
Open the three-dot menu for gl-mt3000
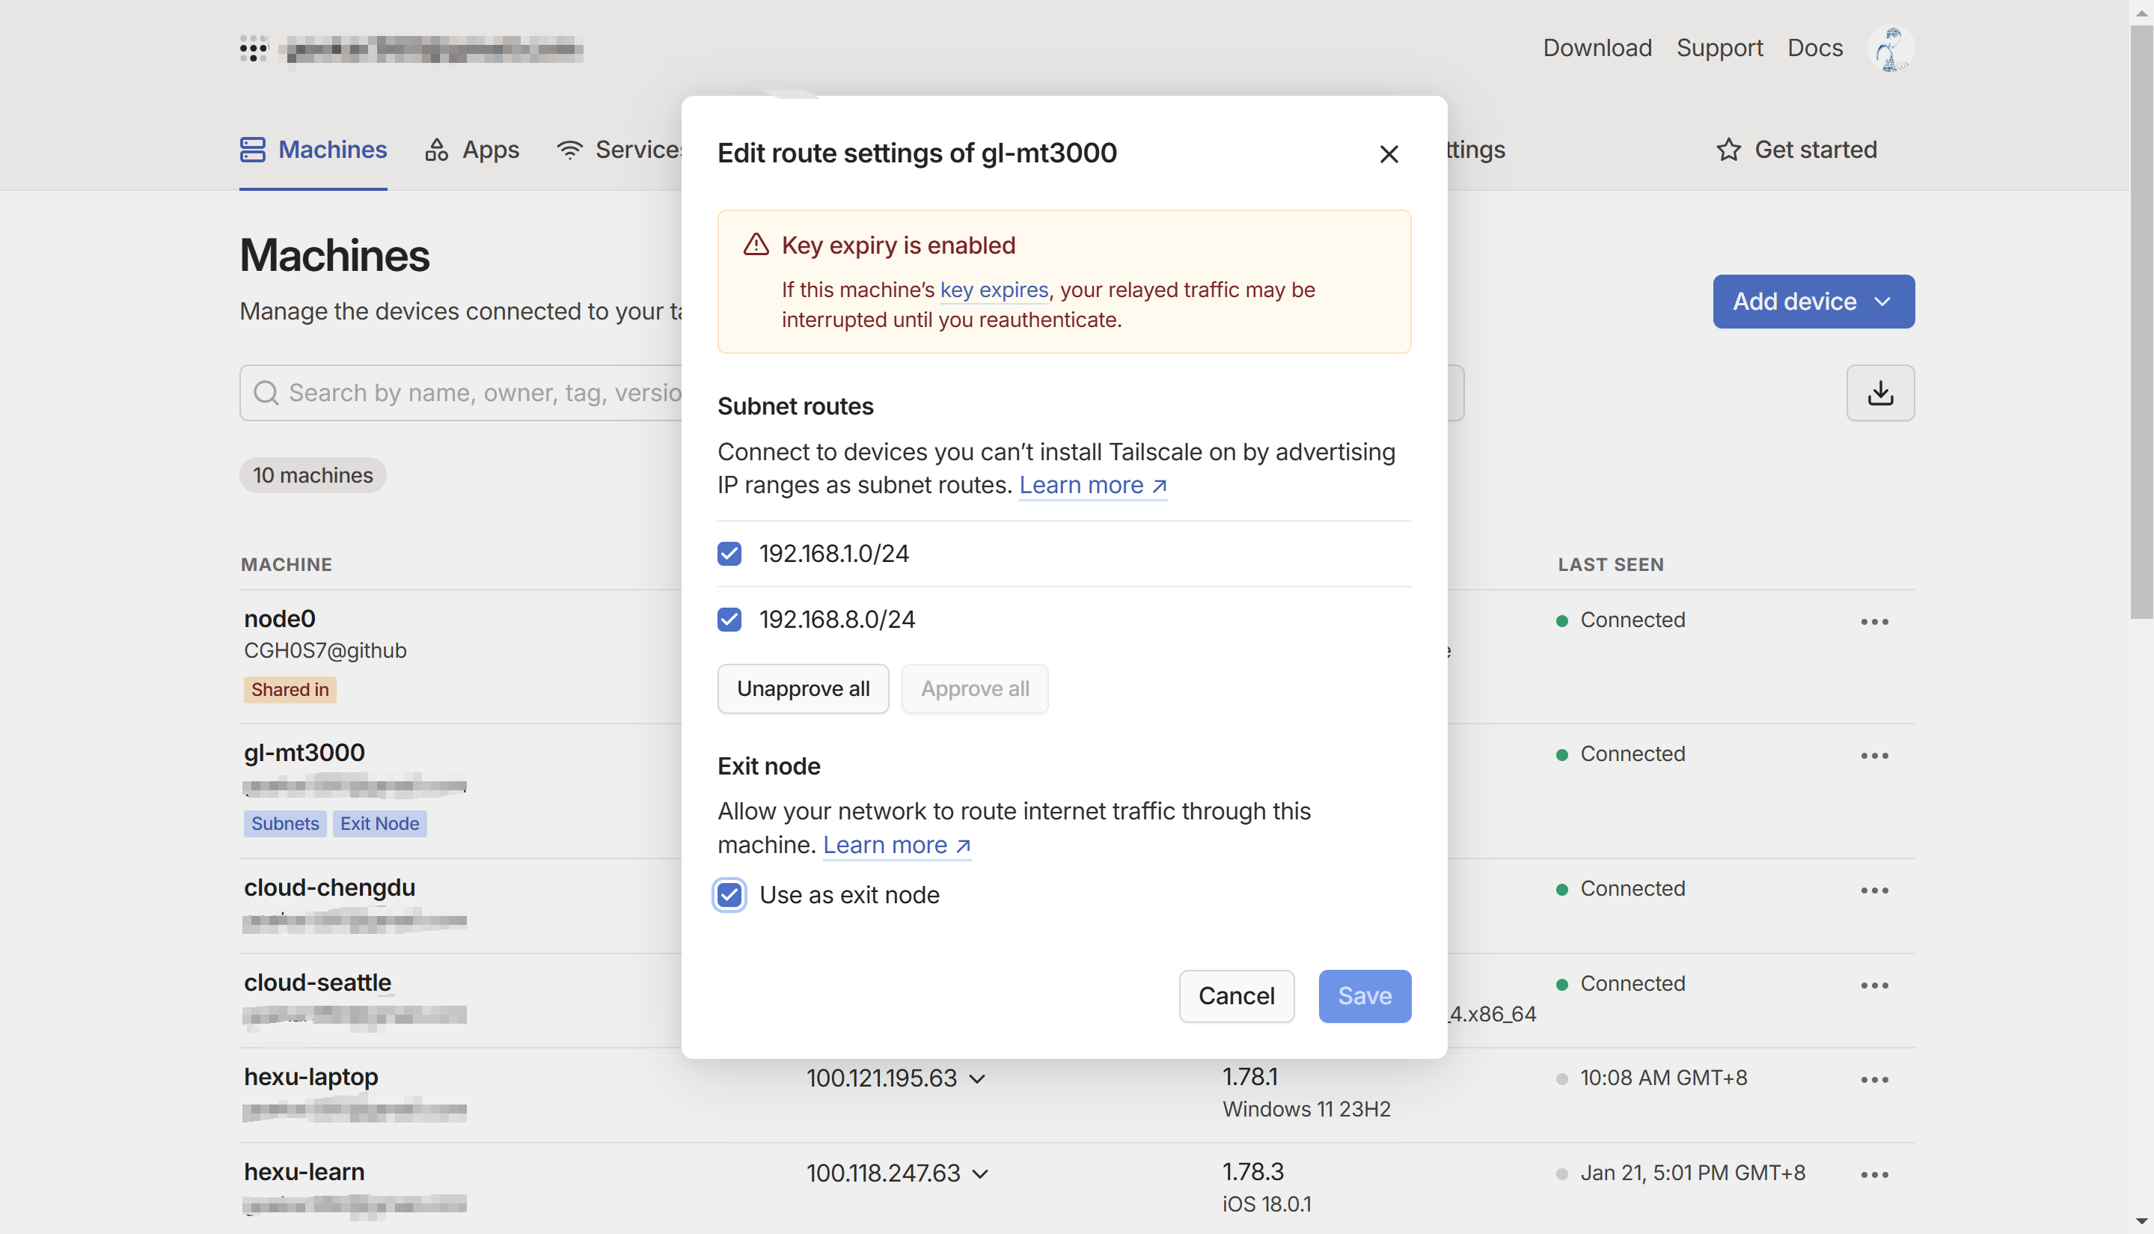1873,755
